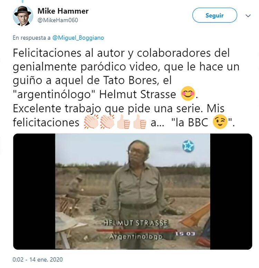
Task: Open the @Miguel_Boggiano reply mention
Action: tap(78, 38)
